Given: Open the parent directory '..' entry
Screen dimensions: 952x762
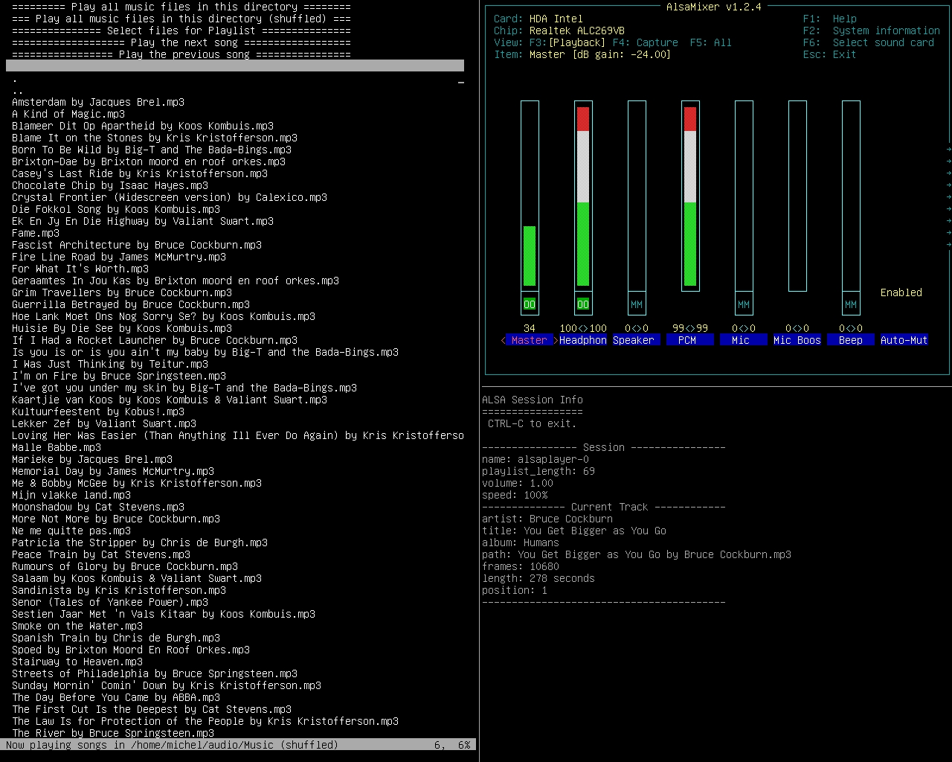Looking at the screenshot, I should (18, 90).
